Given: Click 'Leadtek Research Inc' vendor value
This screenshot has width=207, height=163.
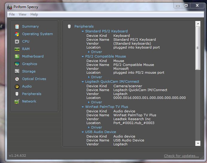Looking at the screenshot, I should coord(132,119).
